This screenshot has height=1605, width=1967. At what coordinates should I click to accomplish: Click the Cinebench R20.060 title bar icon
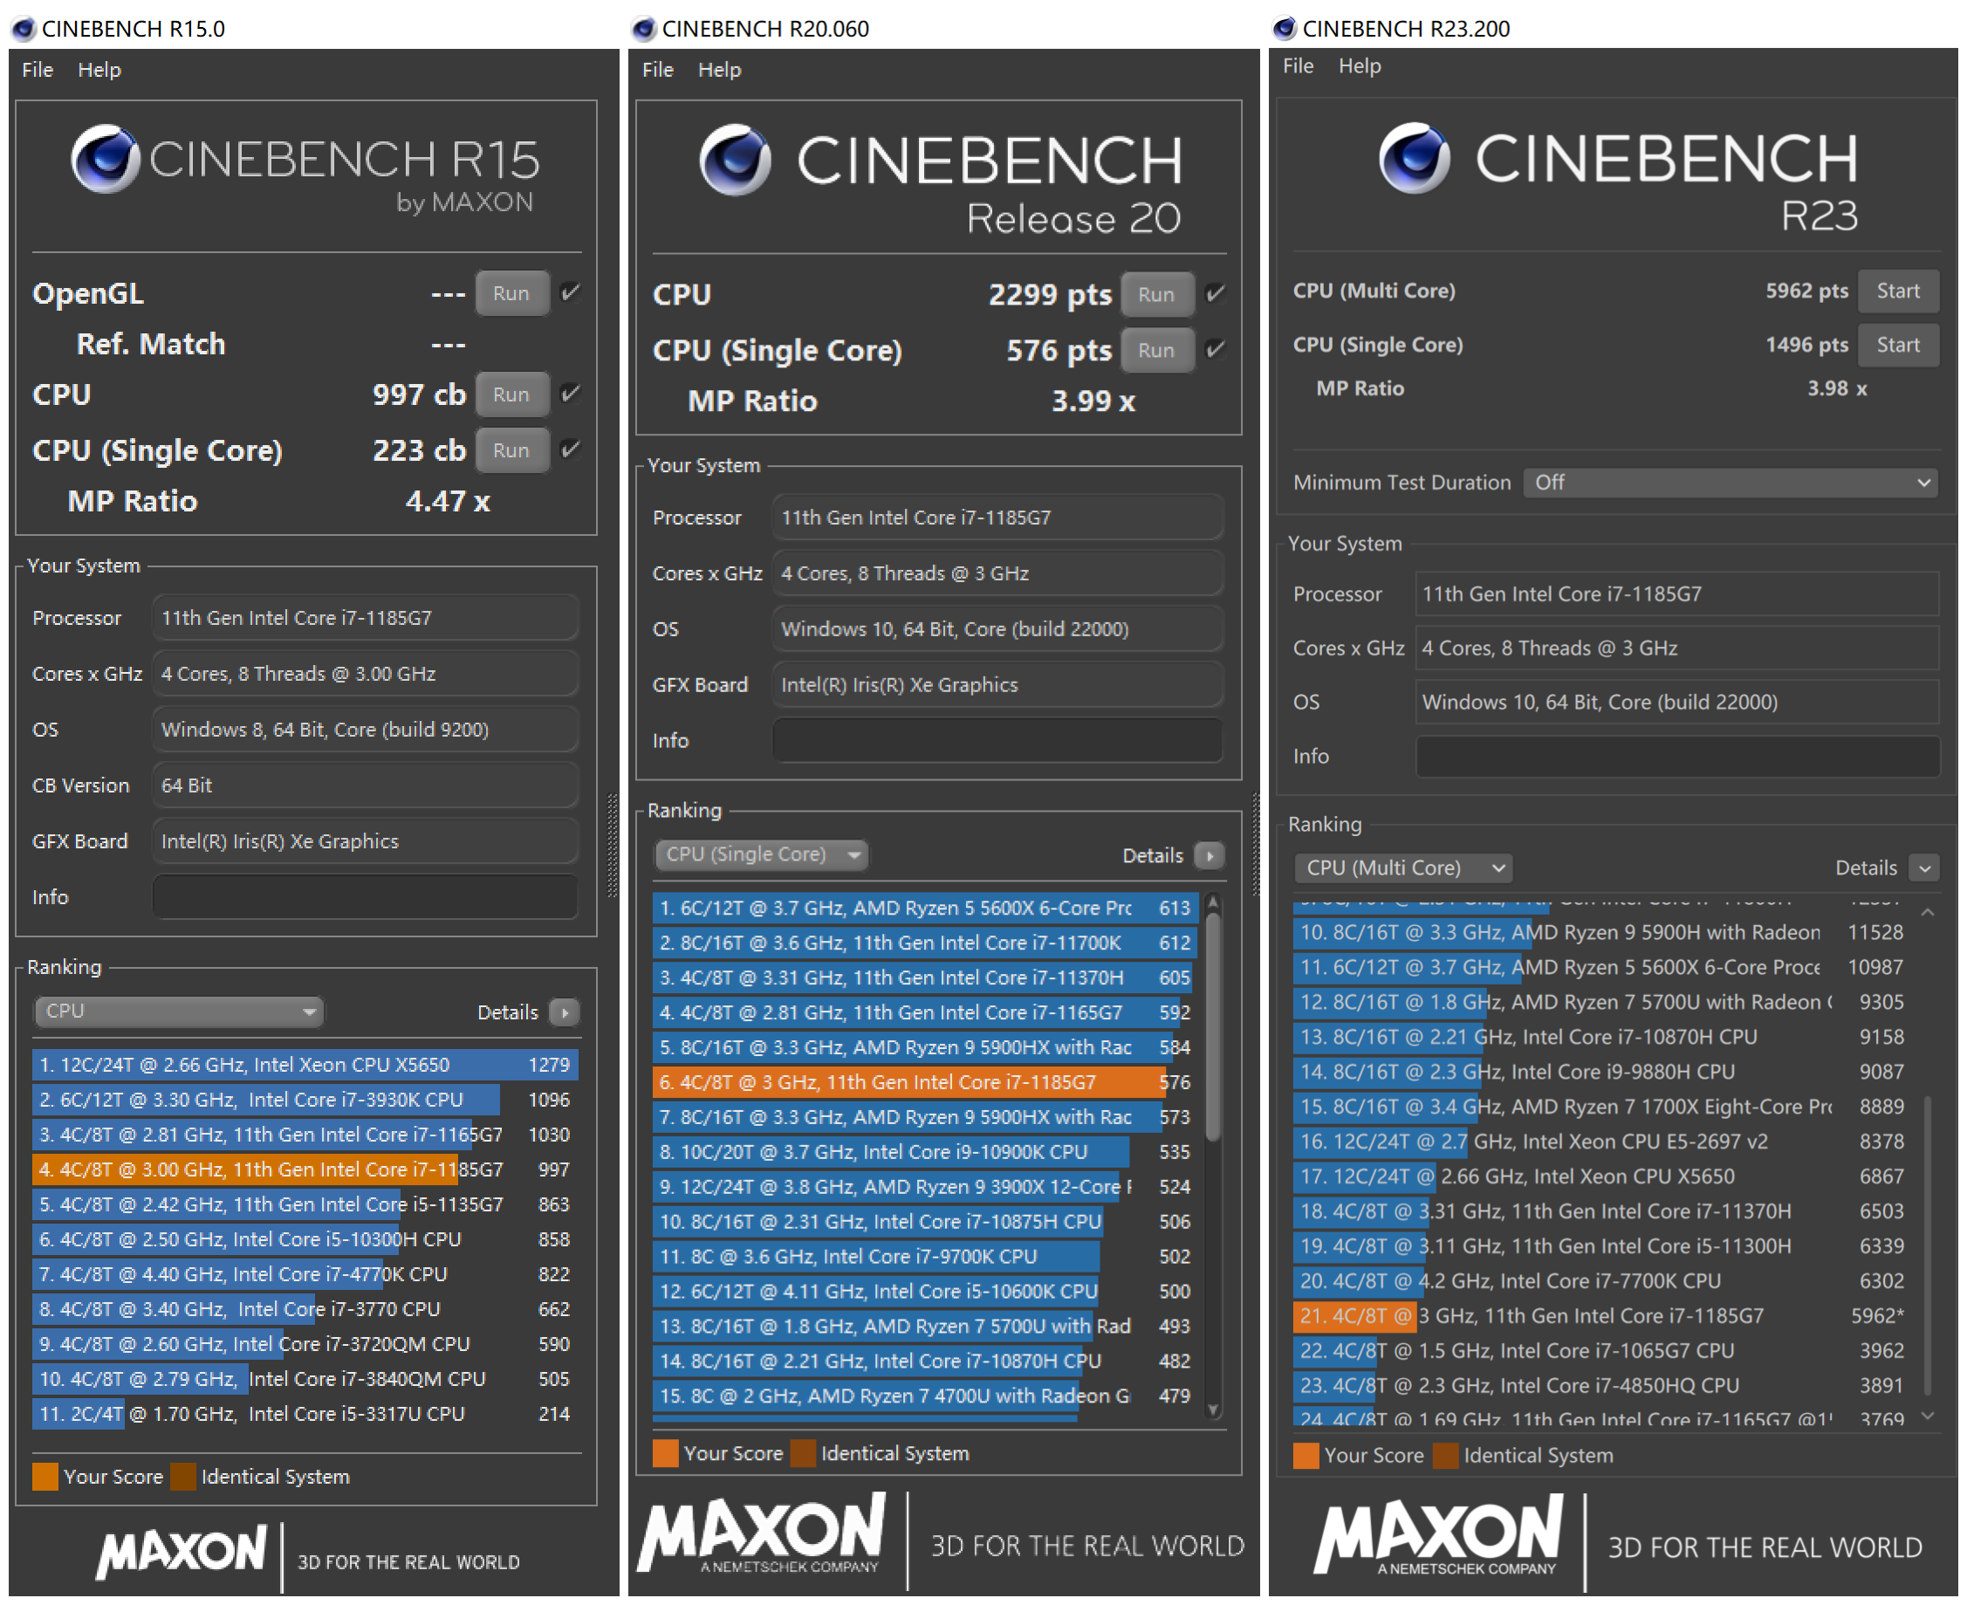coord(643,29)
